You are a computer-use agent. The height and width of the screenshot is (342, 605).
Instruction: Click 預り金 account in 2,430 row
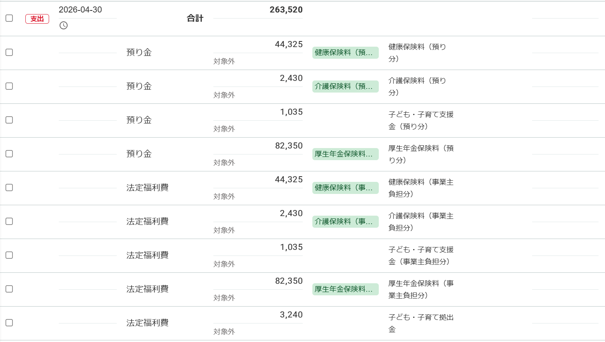point(139,86)
